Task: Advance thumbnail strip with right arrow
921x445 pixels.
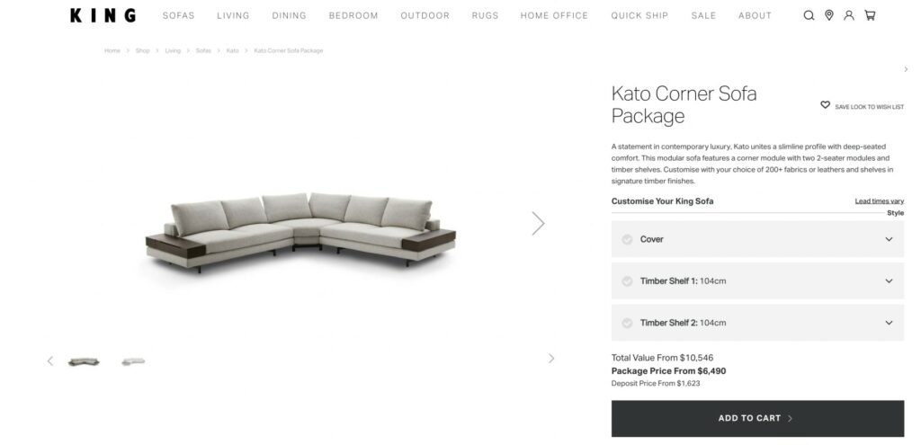Action: pyautogui.click(x=551, y=358)
